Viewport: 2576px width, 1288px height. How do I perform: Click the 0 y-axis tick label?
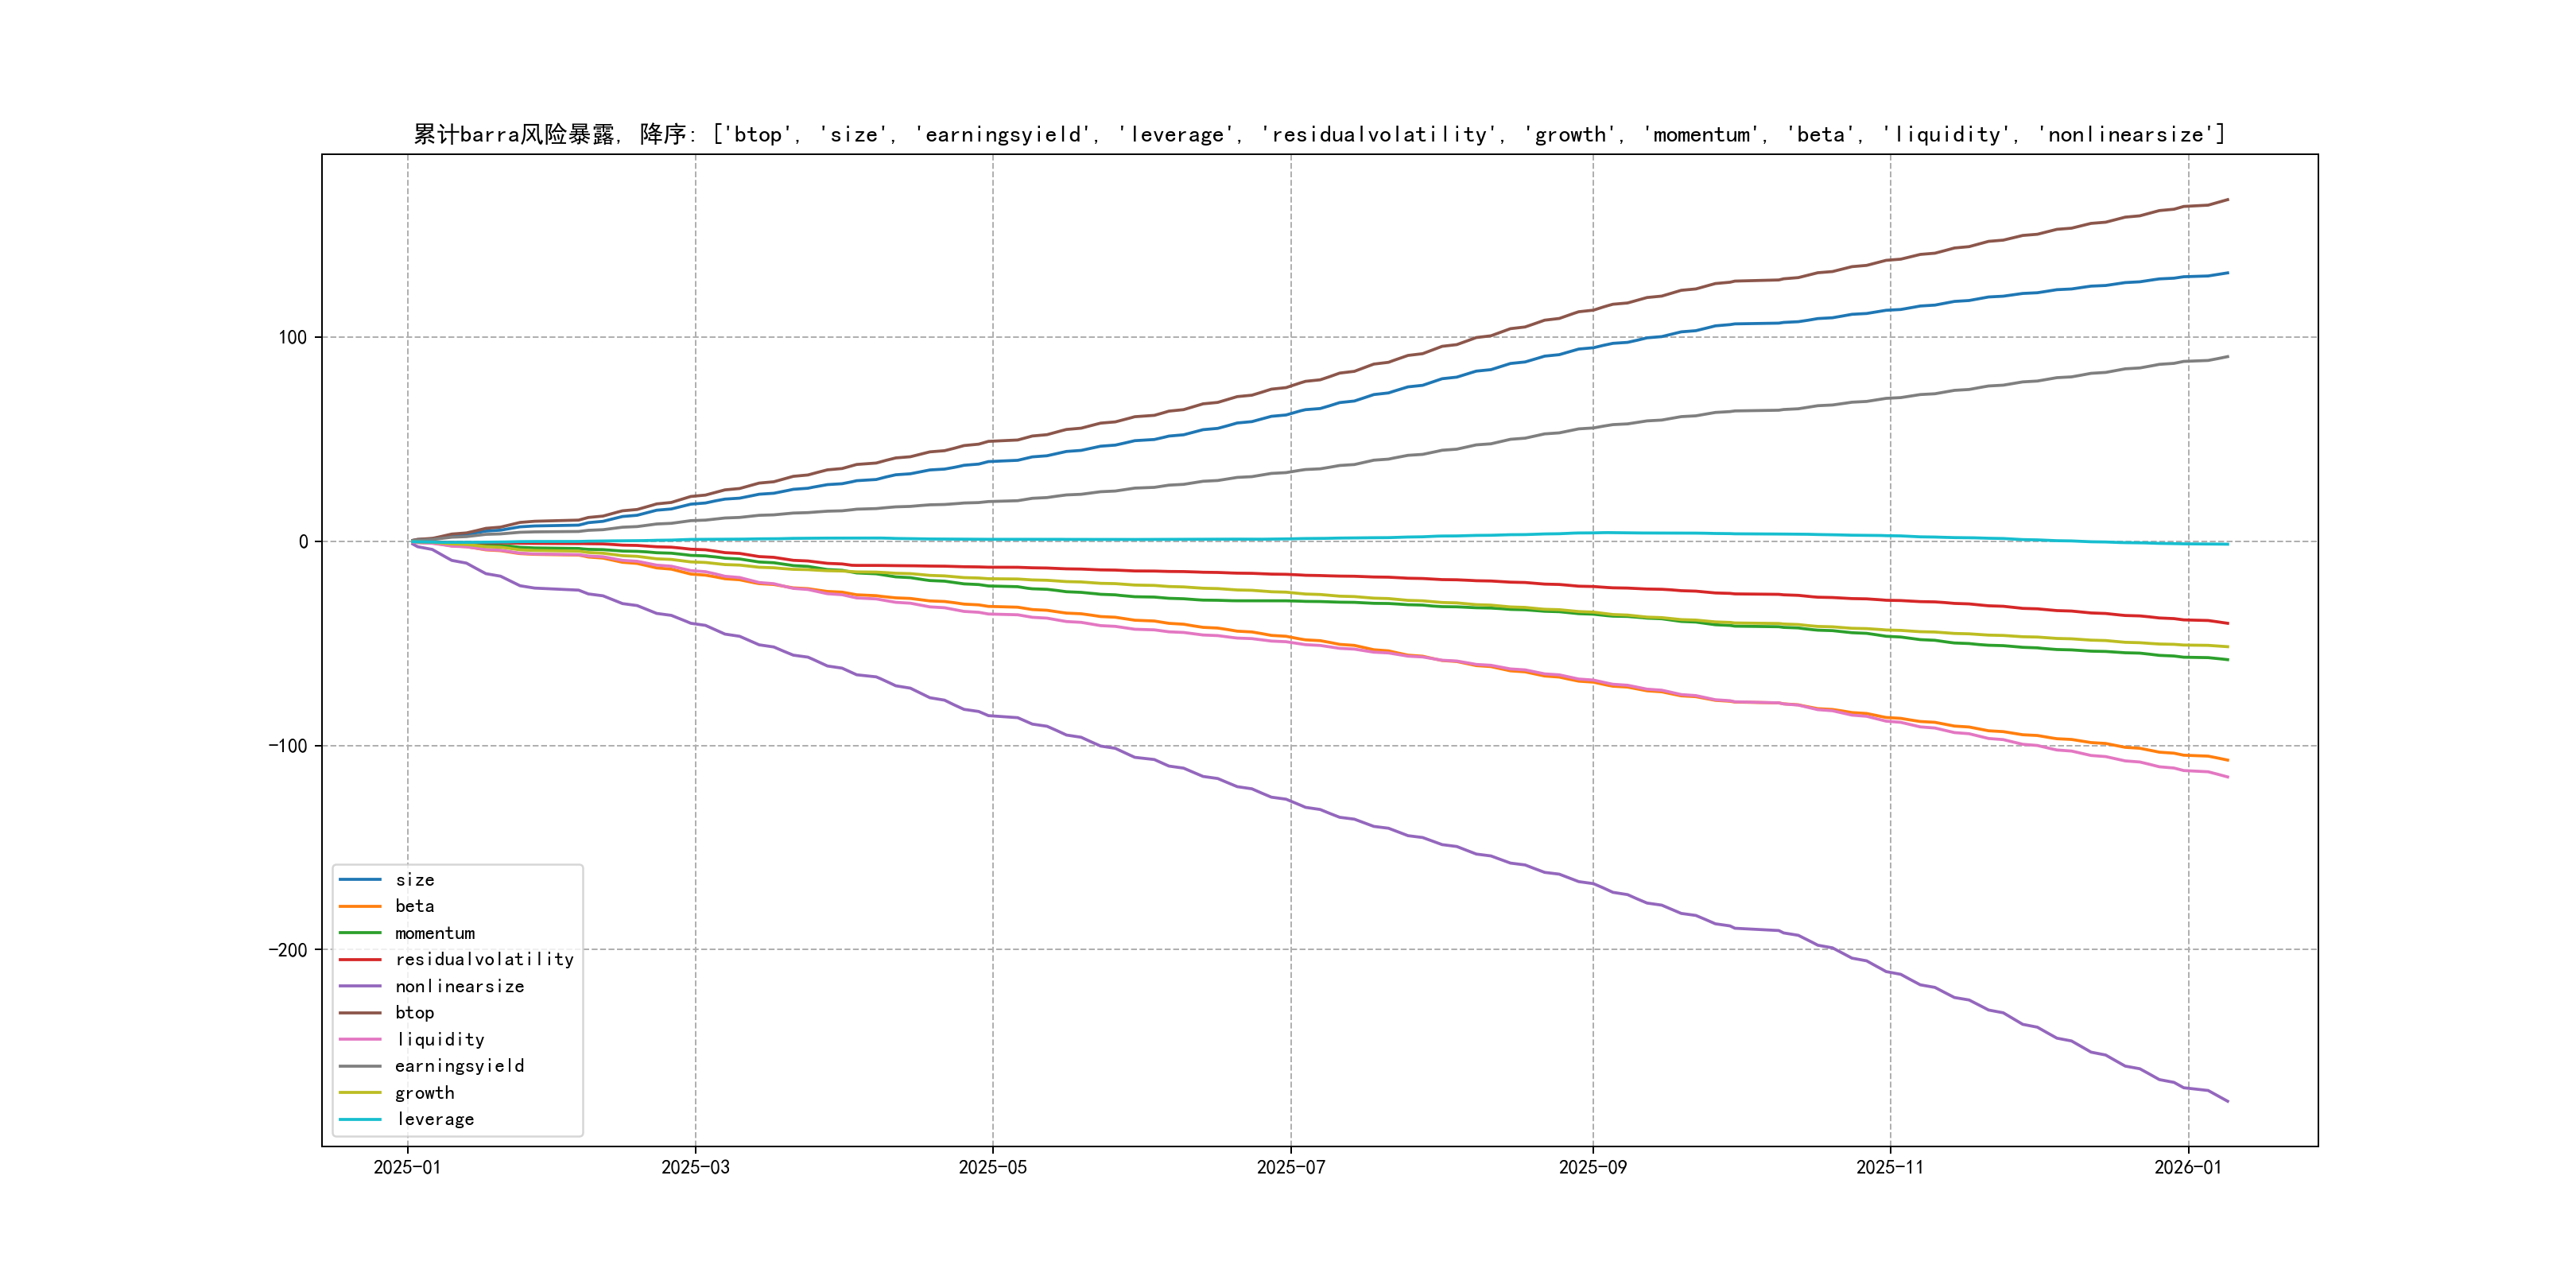(x=303, y=542)
